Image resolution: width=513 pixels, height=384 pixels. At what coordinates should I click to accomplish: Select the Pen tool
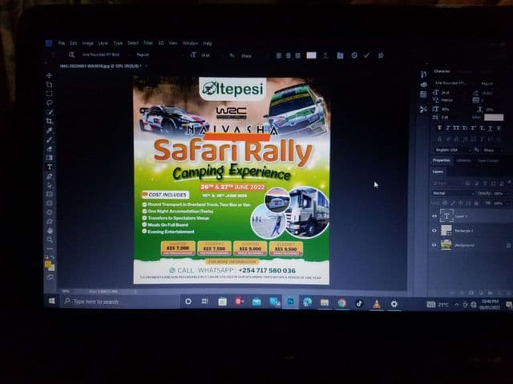(x=50, y=176)
